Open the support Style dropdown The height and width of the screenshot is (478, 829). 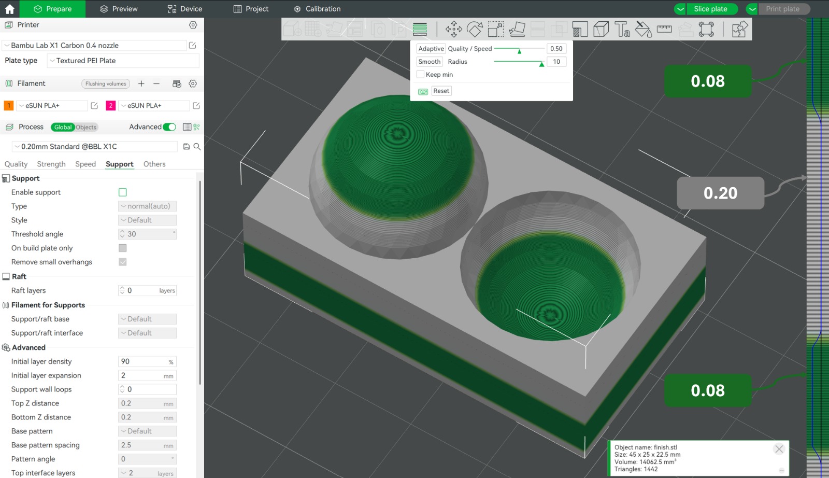point(148,220)
